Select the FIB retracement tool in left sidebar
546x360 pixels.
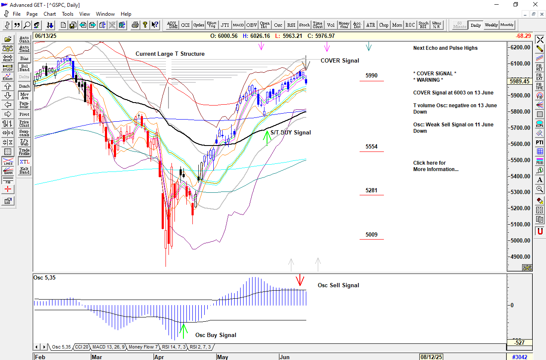coord(8,180)
